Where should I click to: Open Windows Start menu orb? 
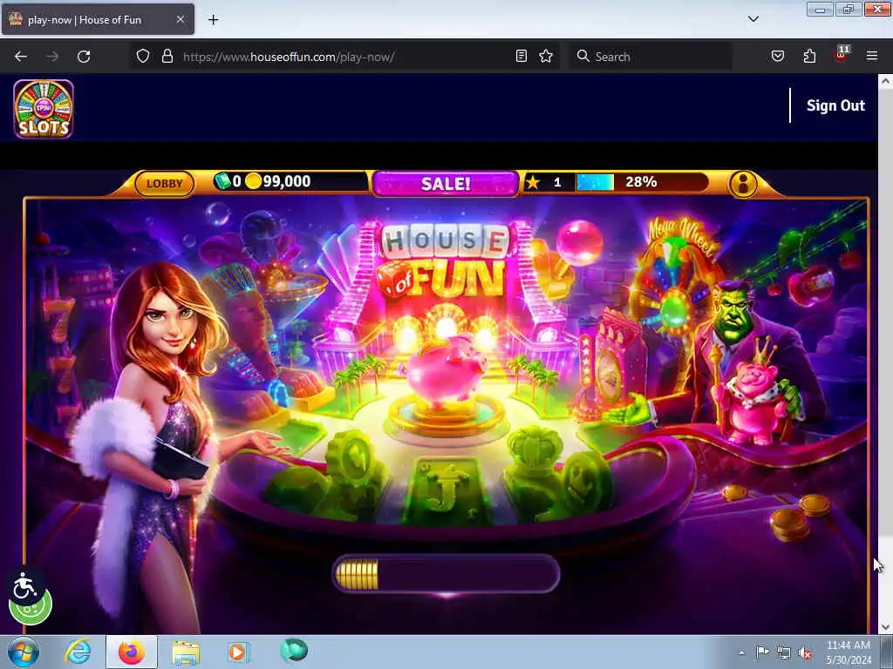(x=24, y=652)
